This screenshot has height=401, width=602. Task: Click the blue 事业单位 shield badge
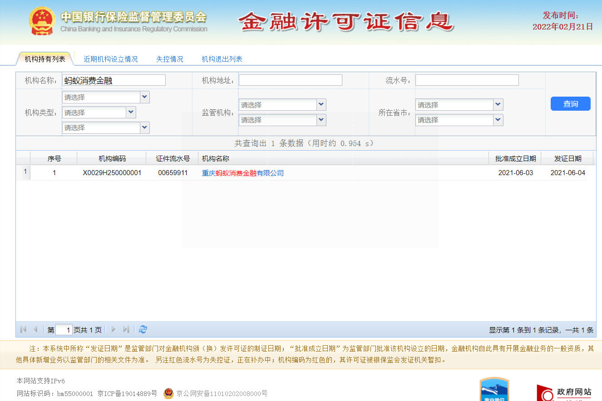click(x=494, y=389)
